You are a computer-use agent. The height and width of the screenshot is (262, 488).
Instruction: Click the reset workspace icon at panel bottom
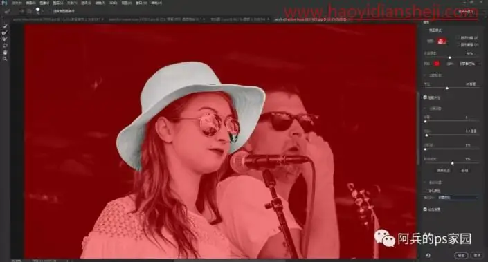pos(428,255)
